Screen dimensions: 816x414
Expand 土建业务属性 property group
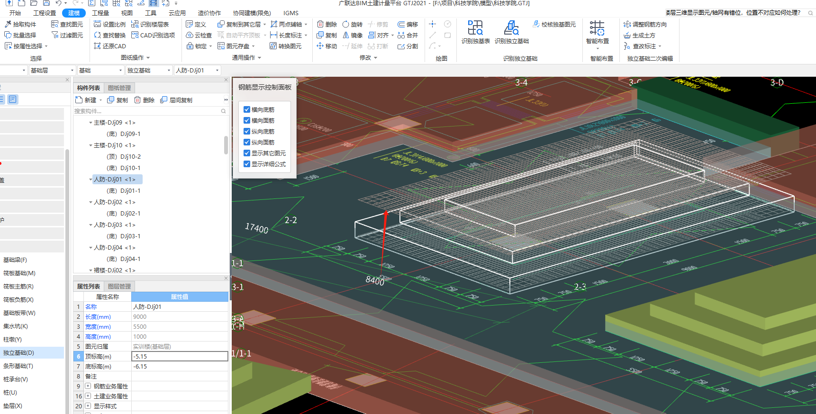click(x=88, y=396)
